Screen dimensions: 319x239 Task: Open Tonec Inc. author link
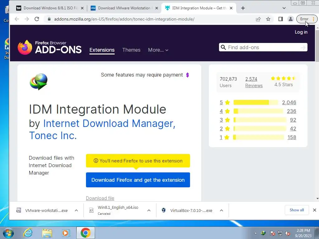(53, 136)
